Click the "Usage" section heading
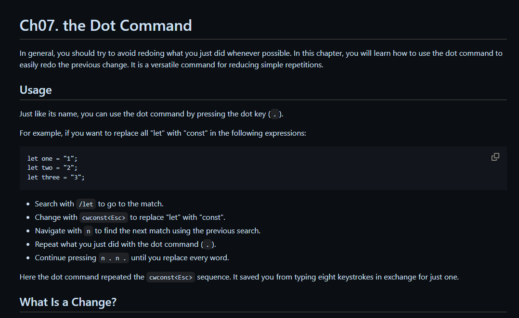The height and width of the screenshot is (318, 519). (36, 90)
